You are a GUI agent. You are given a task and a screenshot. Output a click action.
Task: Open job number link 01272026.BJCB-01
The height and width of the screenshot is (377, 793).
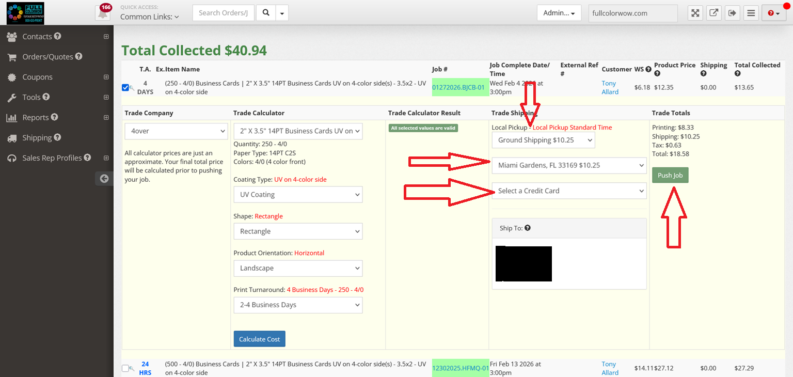458,87
